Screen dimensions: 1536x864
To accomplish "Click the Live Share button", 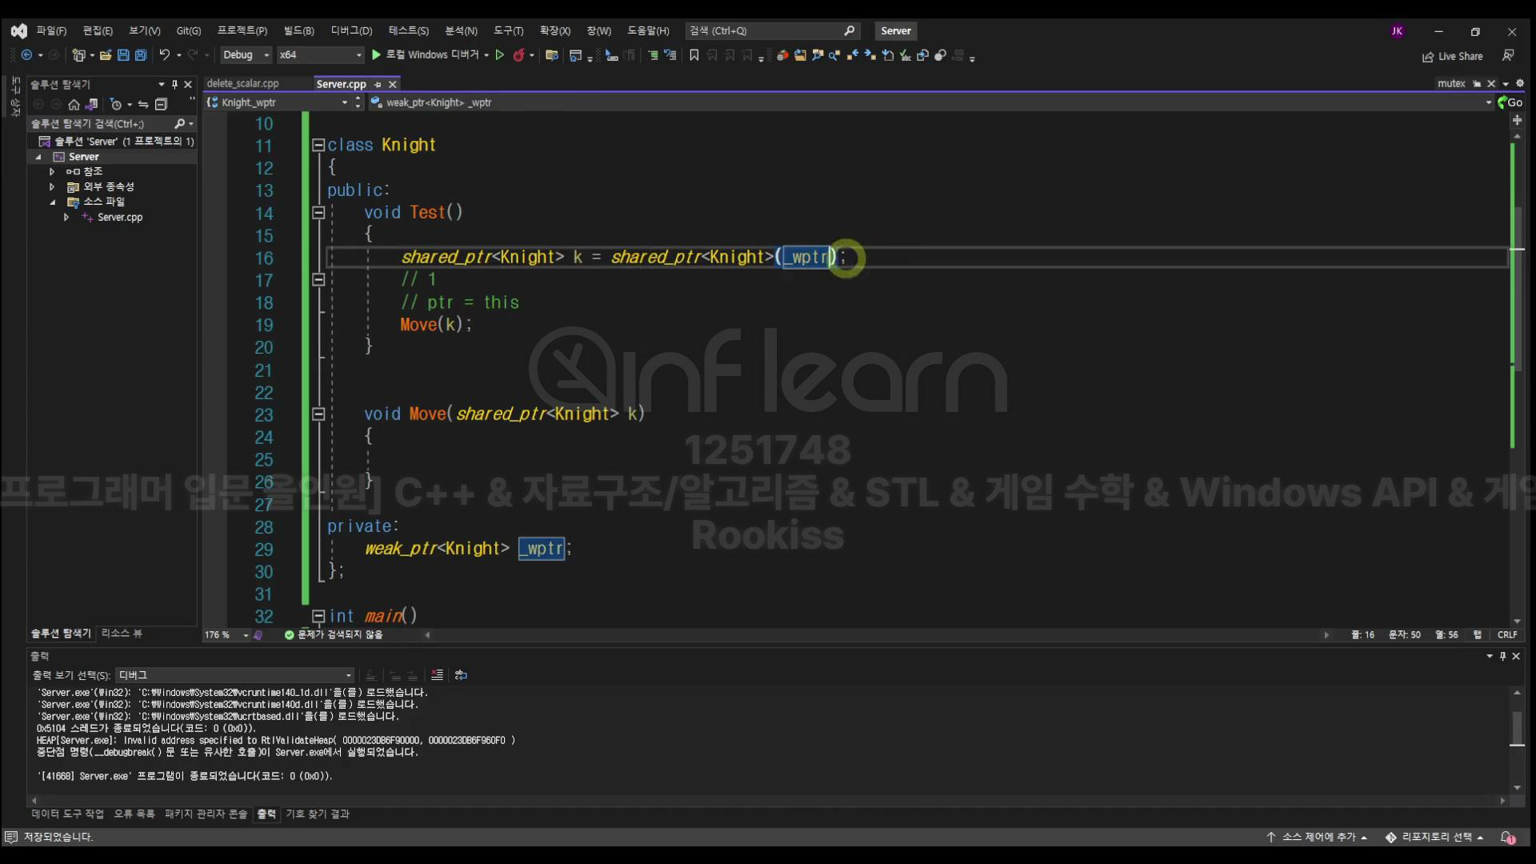I will 1452,56.
